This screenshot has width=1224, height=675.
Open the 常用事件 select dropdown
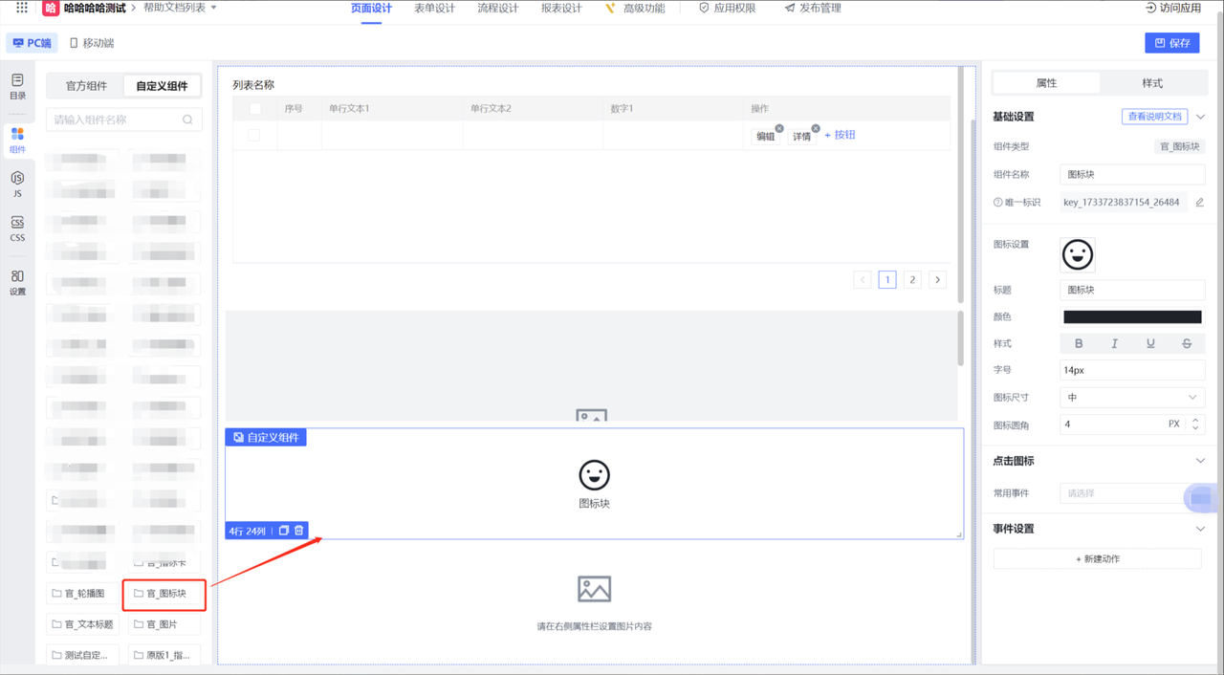pos(1125,493)
